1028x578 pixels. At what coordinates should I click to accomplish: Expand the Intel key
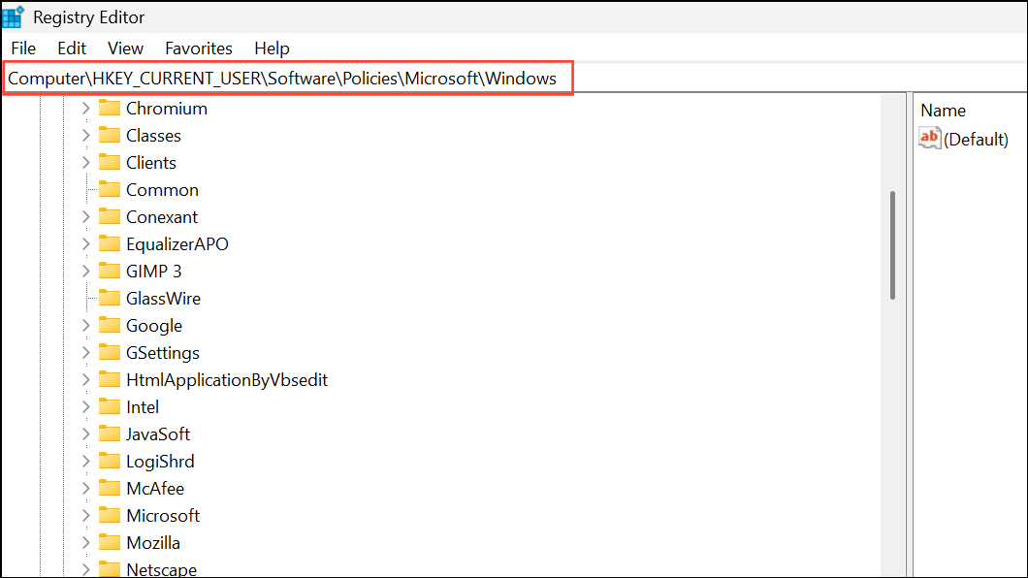click(86, 407)
